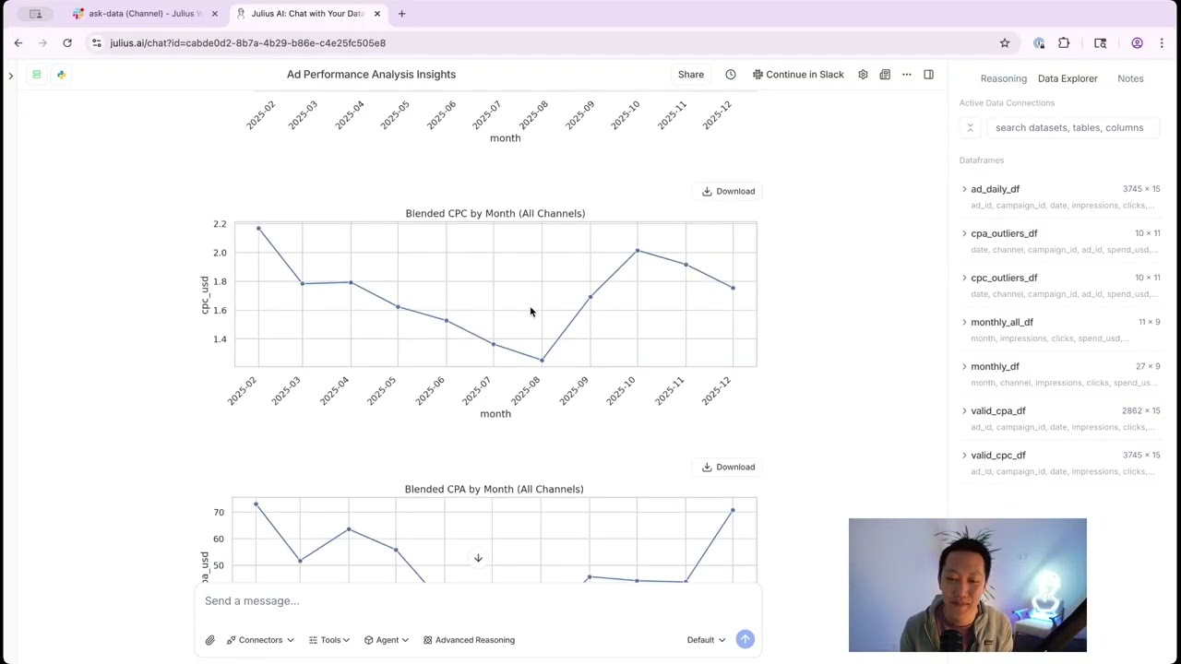The image size is (1181, 664).
Task: Click the browser side panel toolbar icon
Action: coord(1100,43)
